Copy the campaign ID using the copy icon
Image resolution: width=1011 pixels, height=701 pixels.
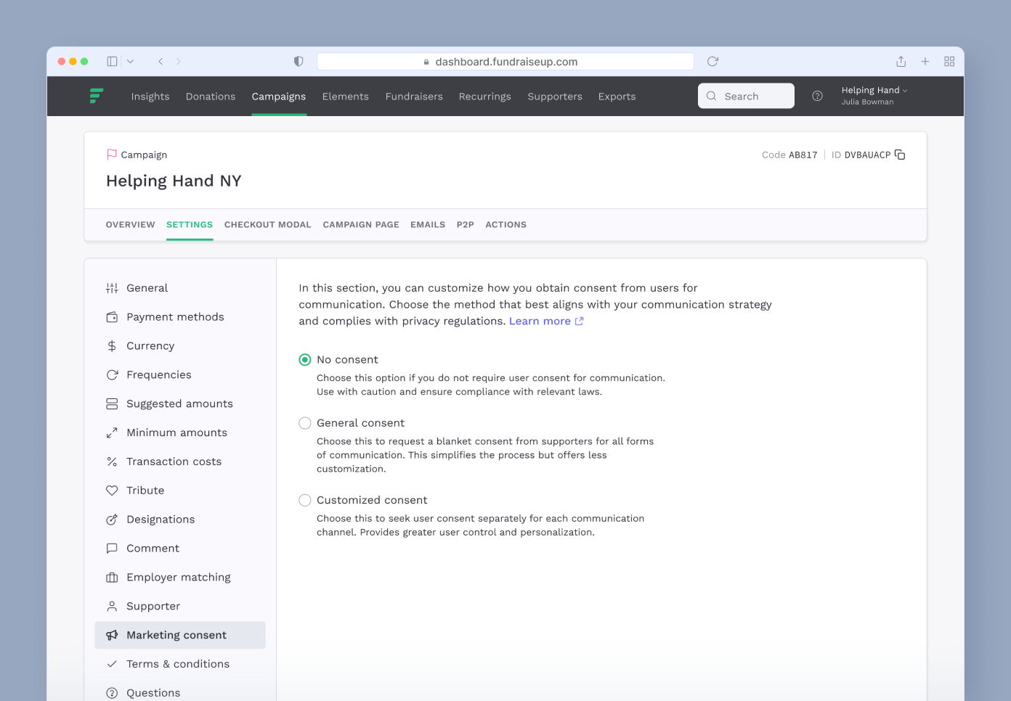pyautogui.click(x=900, y=155)
